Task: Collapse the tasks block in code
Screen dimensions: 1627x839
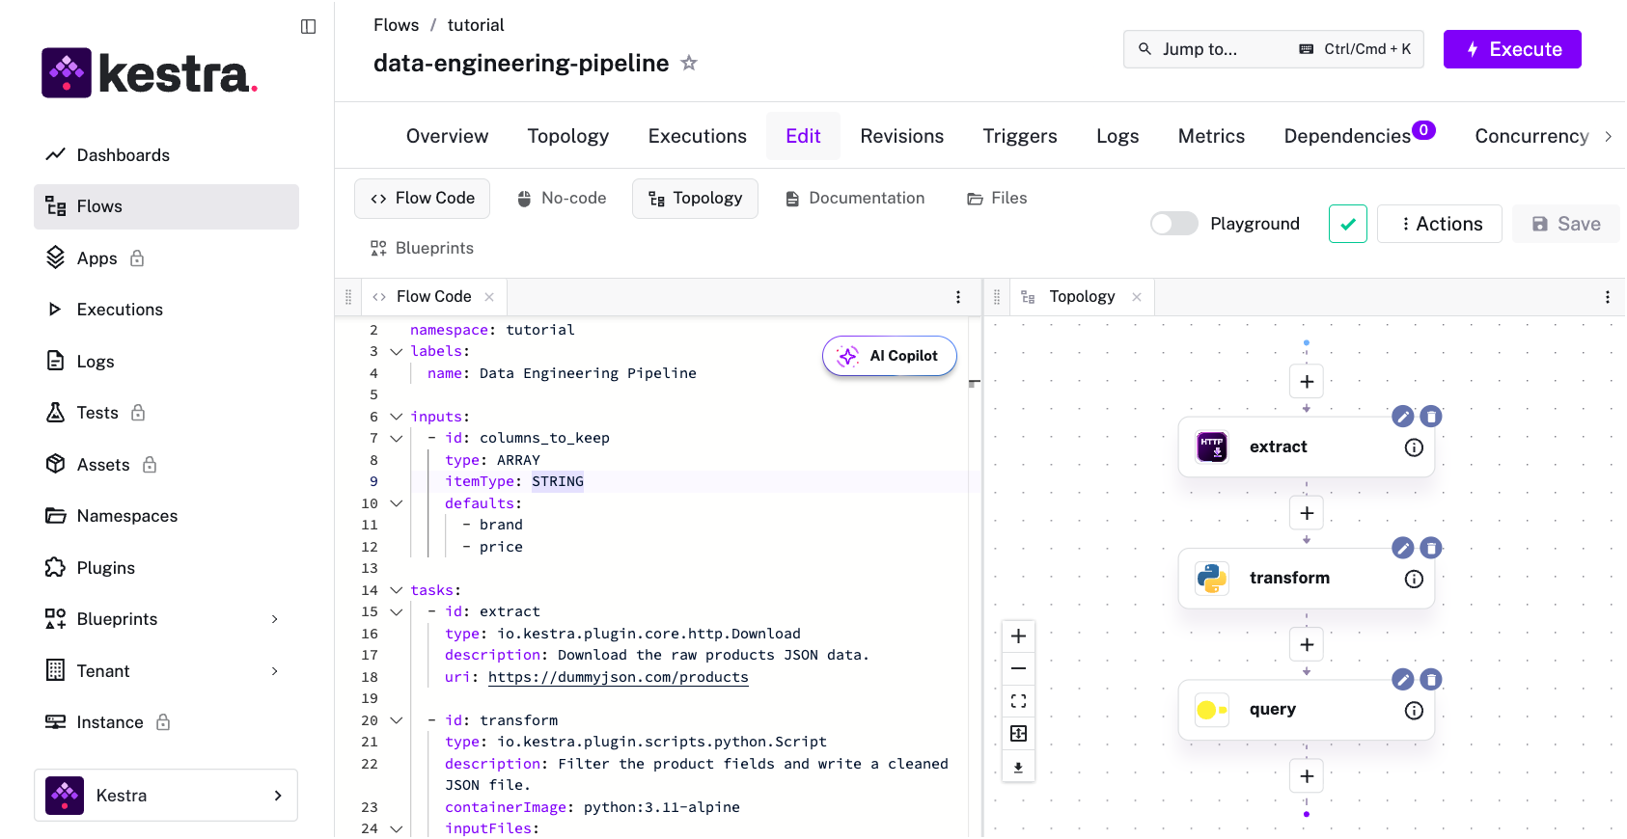Action: click(396, 590)
